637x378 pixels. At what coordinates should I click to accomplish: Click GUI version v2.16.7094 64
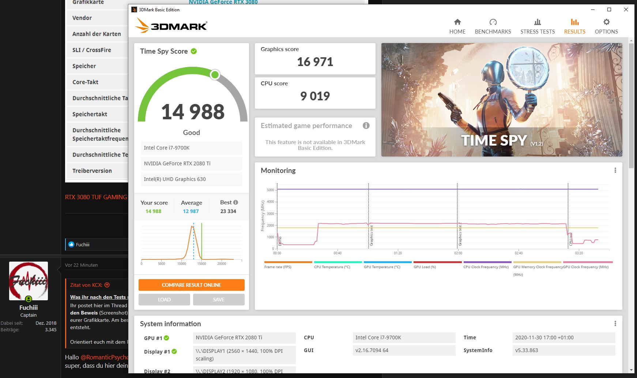pos(404,350)
